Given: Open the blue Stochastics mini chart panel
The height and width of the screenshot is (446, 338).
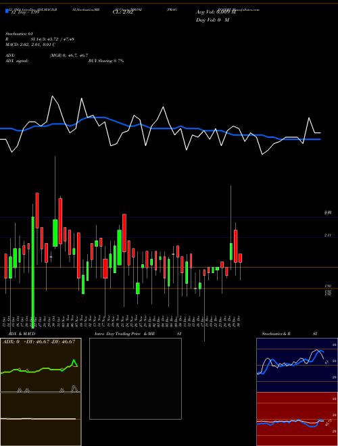Looking at the screenshot, I should pyautogui.click(x=297, y=365).
